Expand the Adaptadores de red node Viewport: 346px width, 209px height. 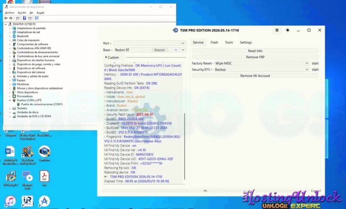click(10, 32)
